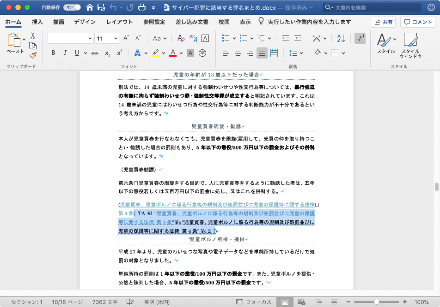Screen dimensions: 440x307
Task: Increase font size
Action: click(126, 38)
